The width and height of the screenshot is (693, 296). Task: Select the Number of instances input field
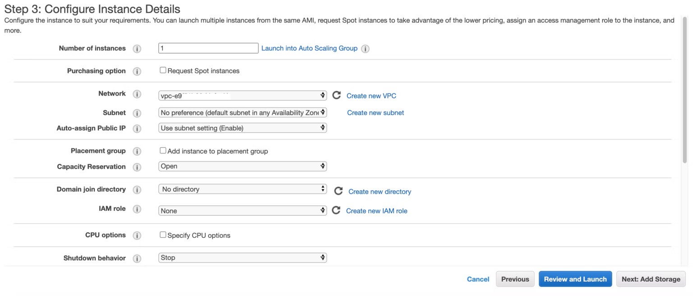[x=208, y=48]
